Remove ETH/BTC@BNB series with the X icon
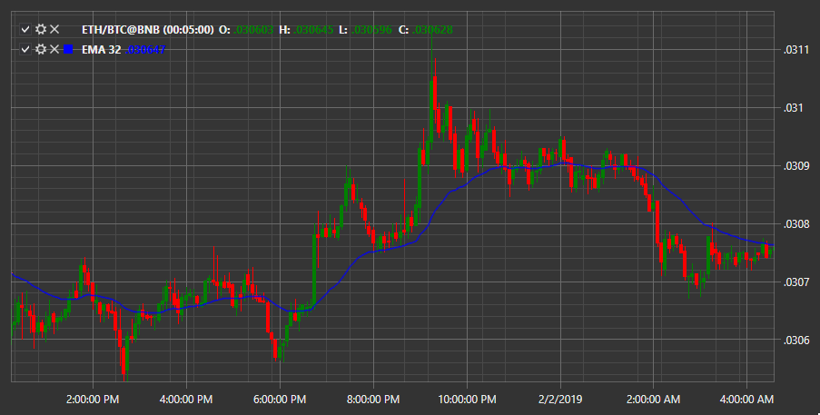The image size is (820, 415). click(x=54, y=29)
